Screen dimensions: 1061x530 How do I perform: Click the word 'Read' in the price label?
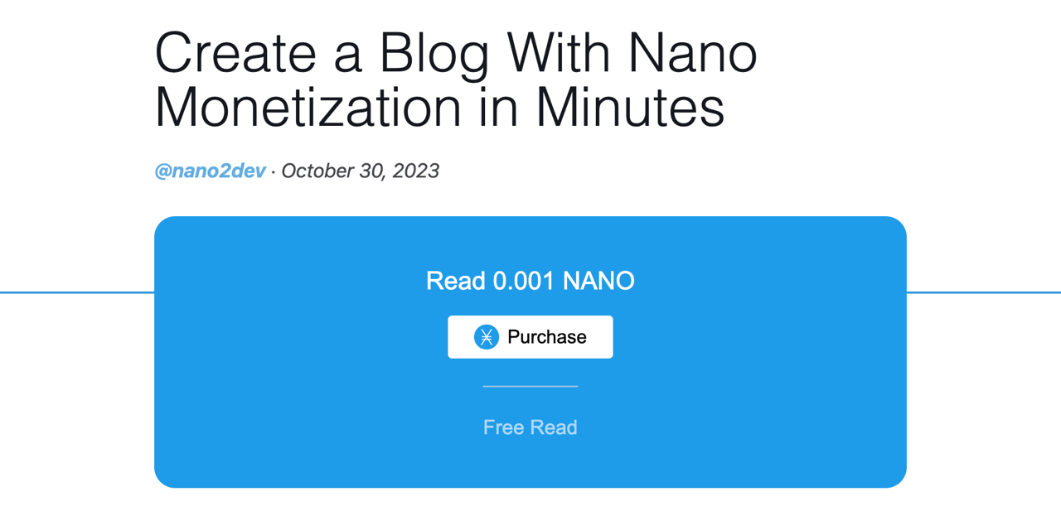(x=455, y=281)
